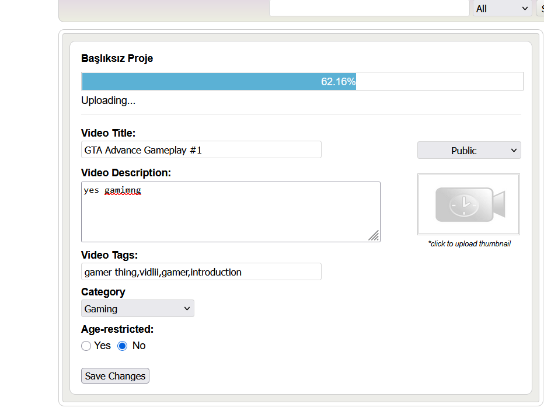Select No for Age-restricted

[123, 346]
